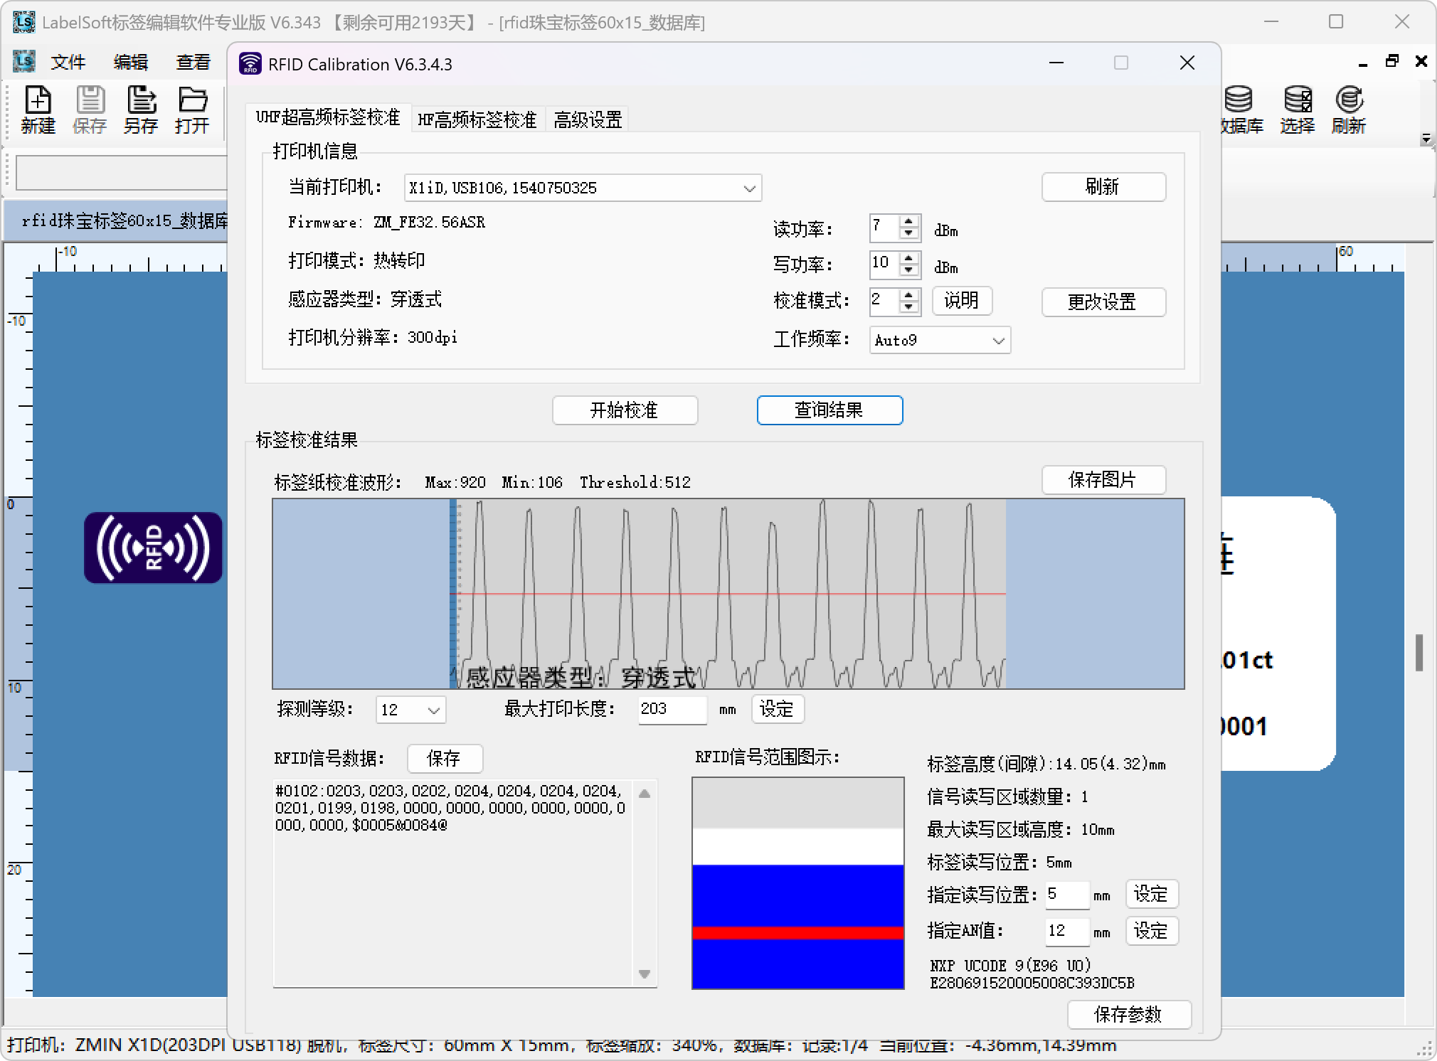The image size is (1437, 1061).
Task: Switch to UHF超高频标签校准 tab
Action: [x=328, y=117]
